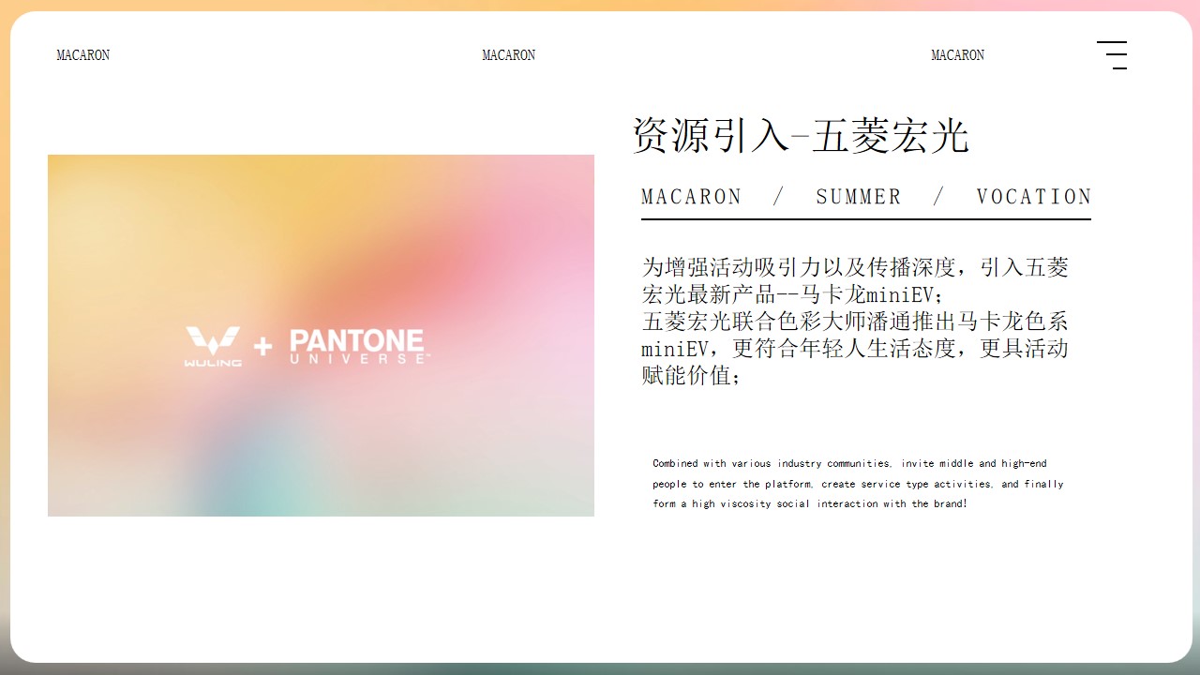
Task: Select the title 资源引入-五菱宏光
Action: pyautogui.click(x=800, y=136)
